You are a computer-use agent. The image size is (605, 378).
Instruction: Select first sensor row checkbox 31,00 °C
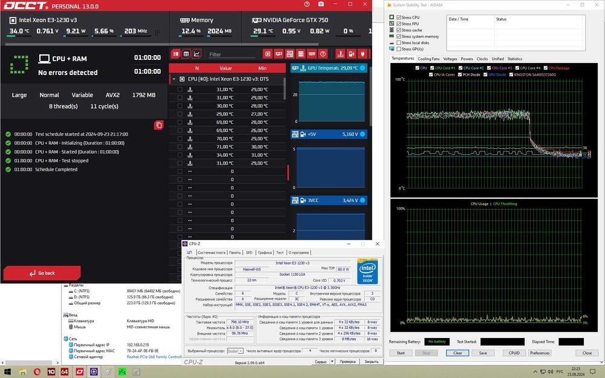180,90
